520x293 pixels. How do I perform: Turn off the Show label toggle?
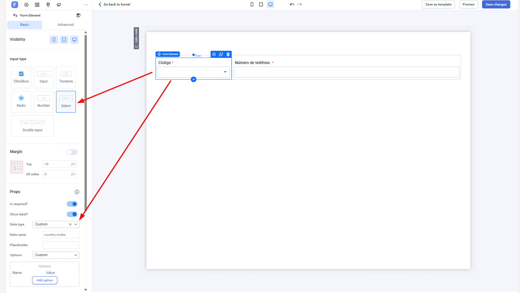[72, 214]
